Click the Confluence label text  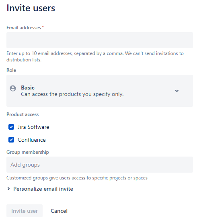tap(32, 140)
